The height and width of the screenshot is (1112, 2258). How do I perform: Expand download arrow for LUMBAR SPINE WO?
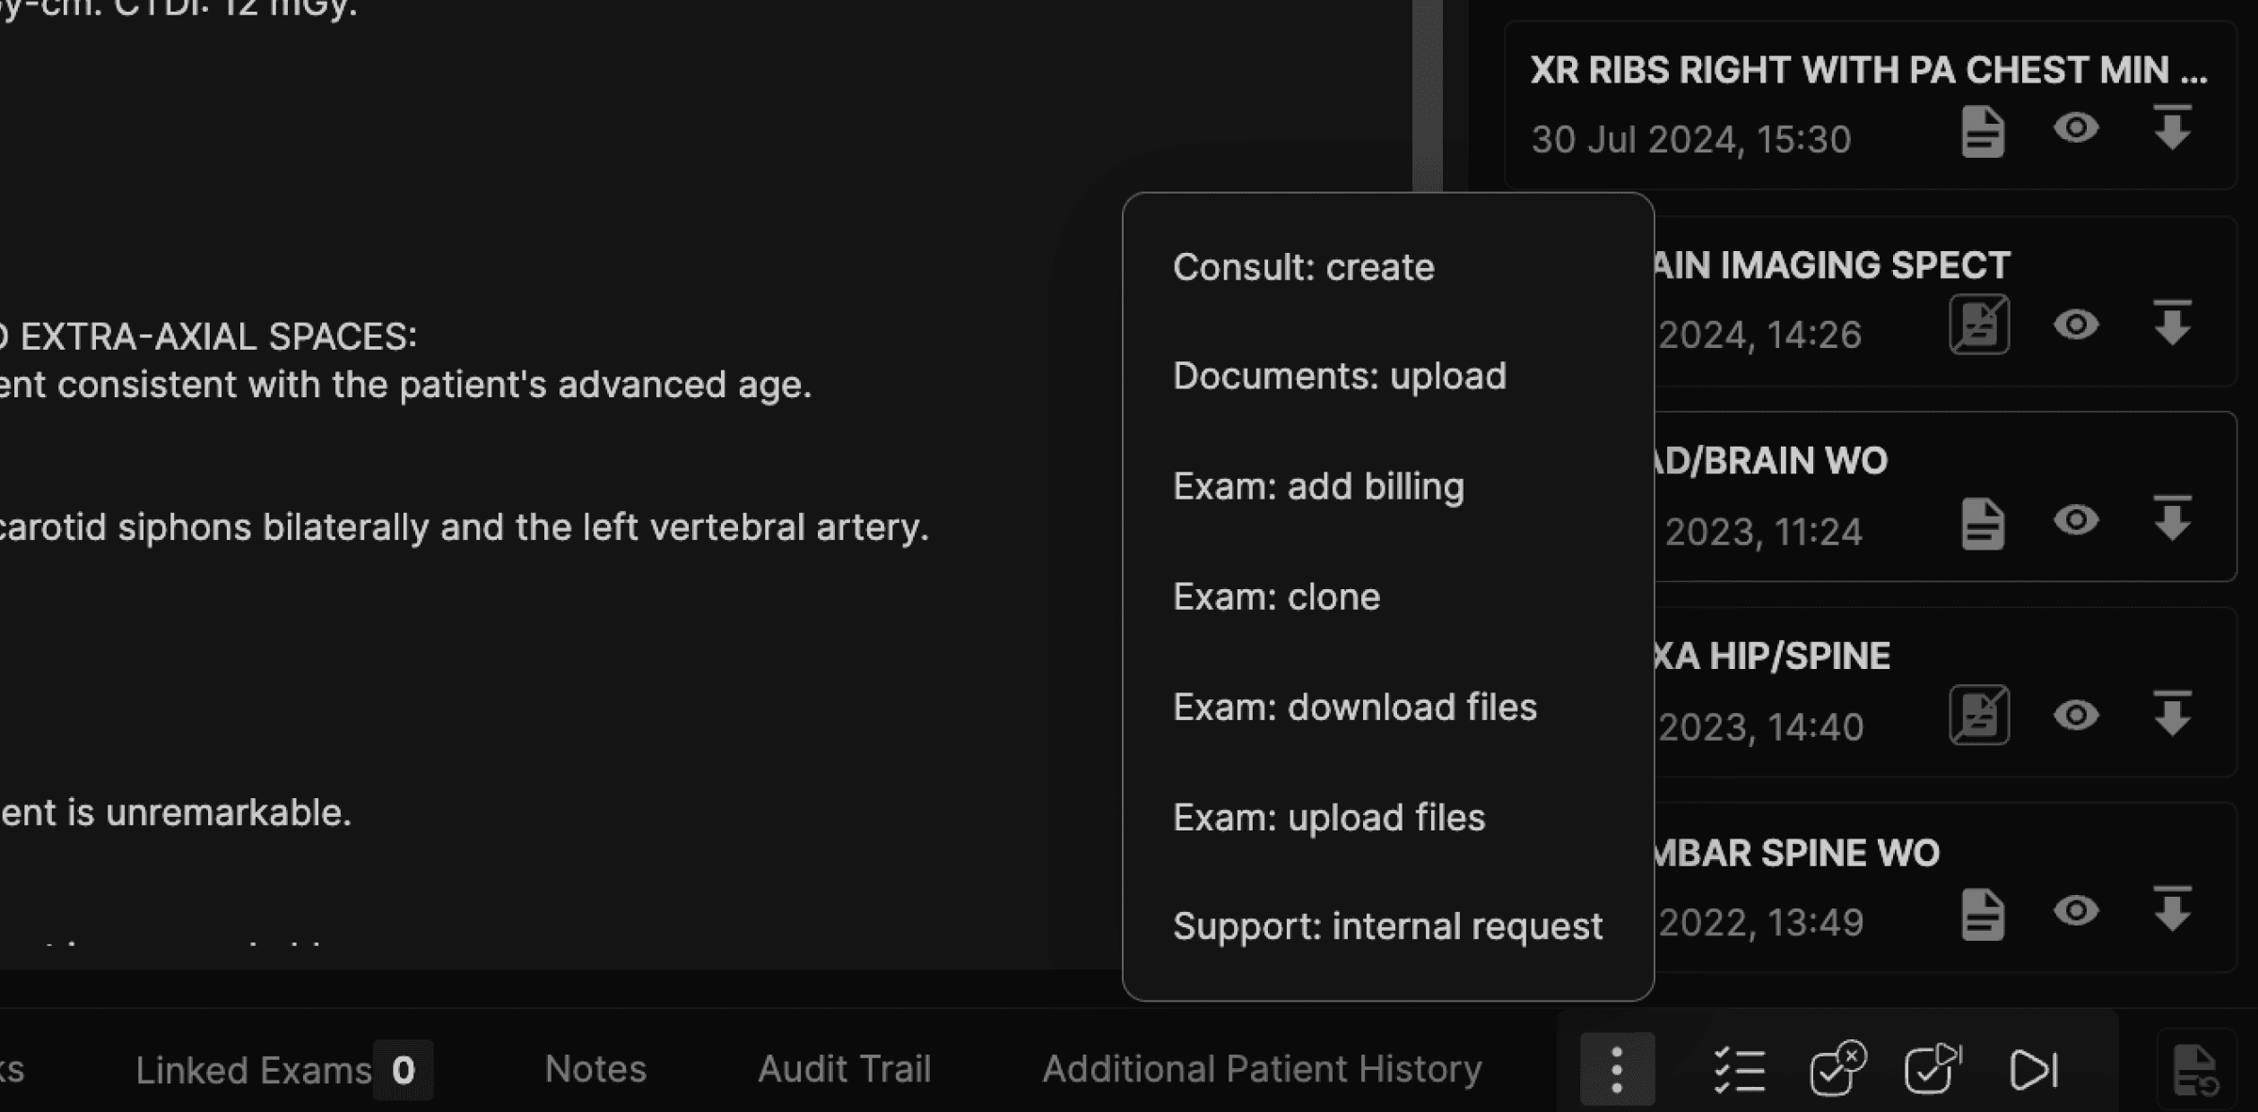tap(2172, 909)
